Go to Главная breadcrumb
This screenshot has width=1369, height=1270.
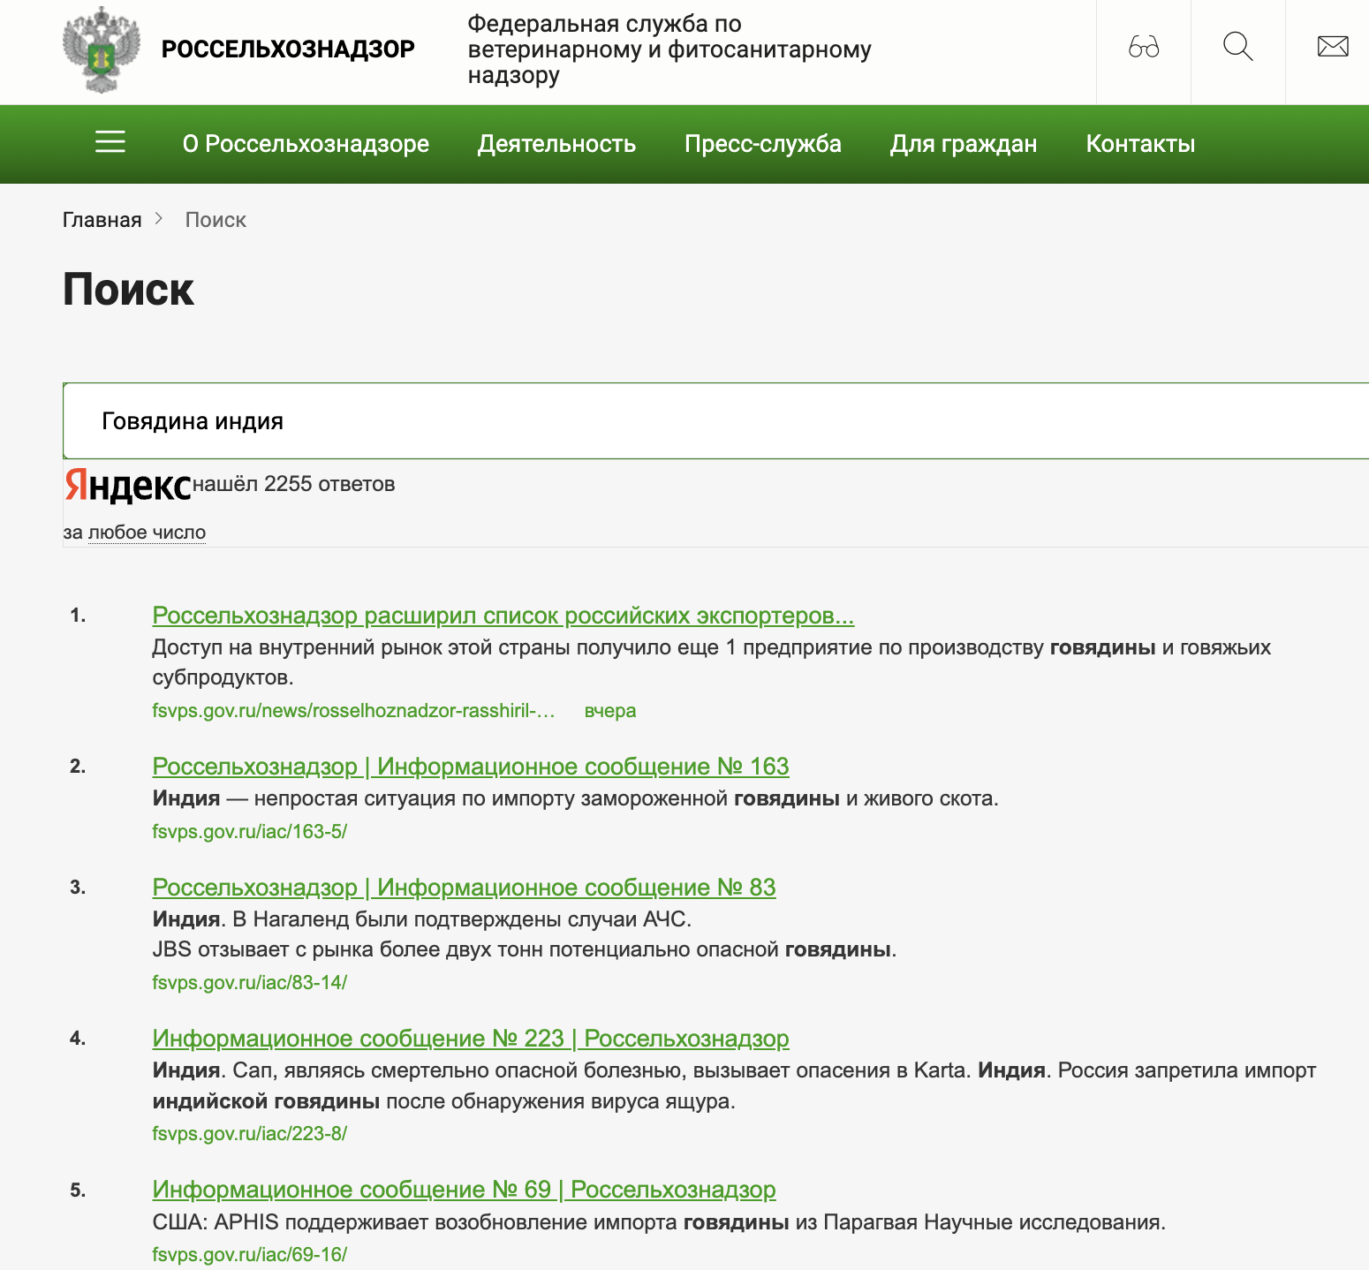(x=102, y=220)
